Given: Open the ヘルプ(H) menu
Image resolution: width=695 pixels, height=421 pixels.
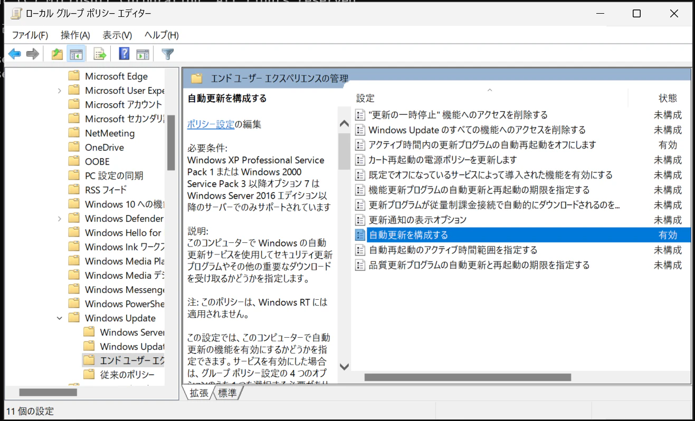Looking at the screenshot, I should (x=161, y=35).
